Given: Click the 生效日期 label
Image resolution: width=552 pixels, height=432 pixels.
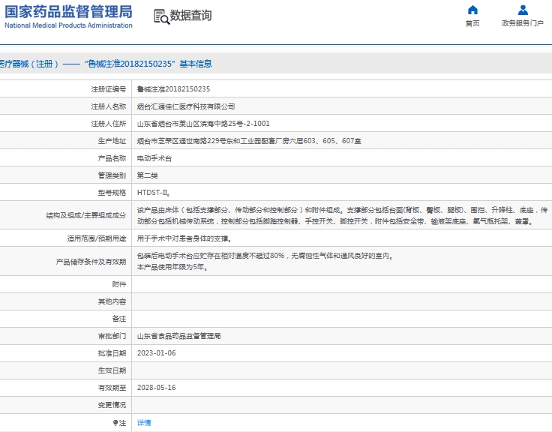Looking at the screenshot, I should click(112, 370).
